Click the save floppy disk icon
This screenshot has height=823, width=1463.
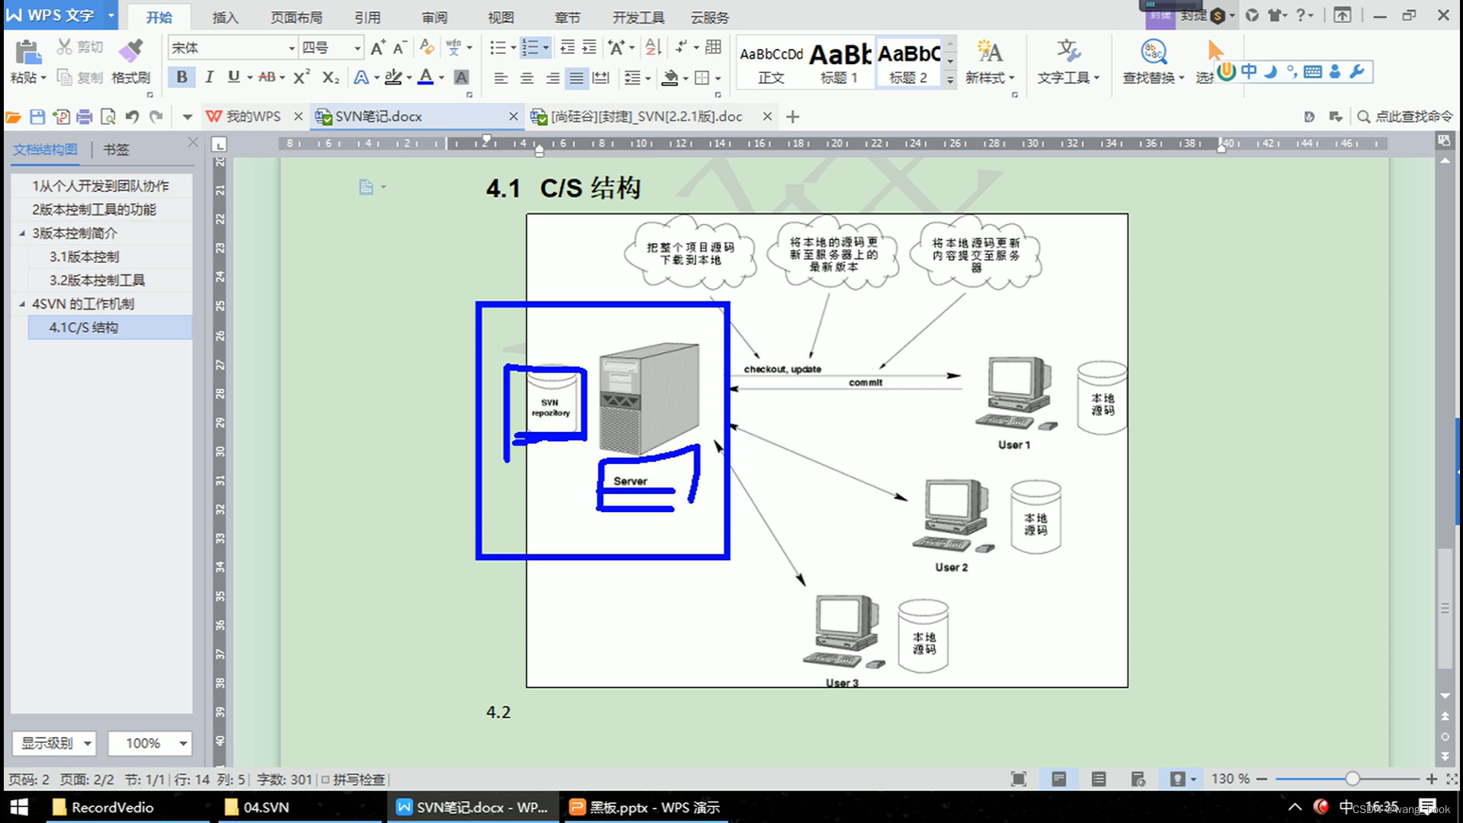37,117
